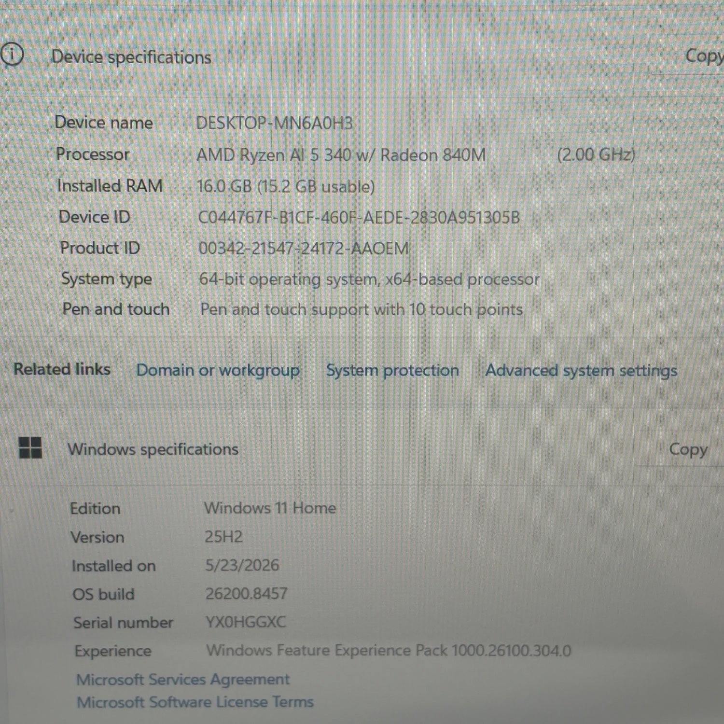
Task: Click the Product ID label
Action: tap(100, 248)
